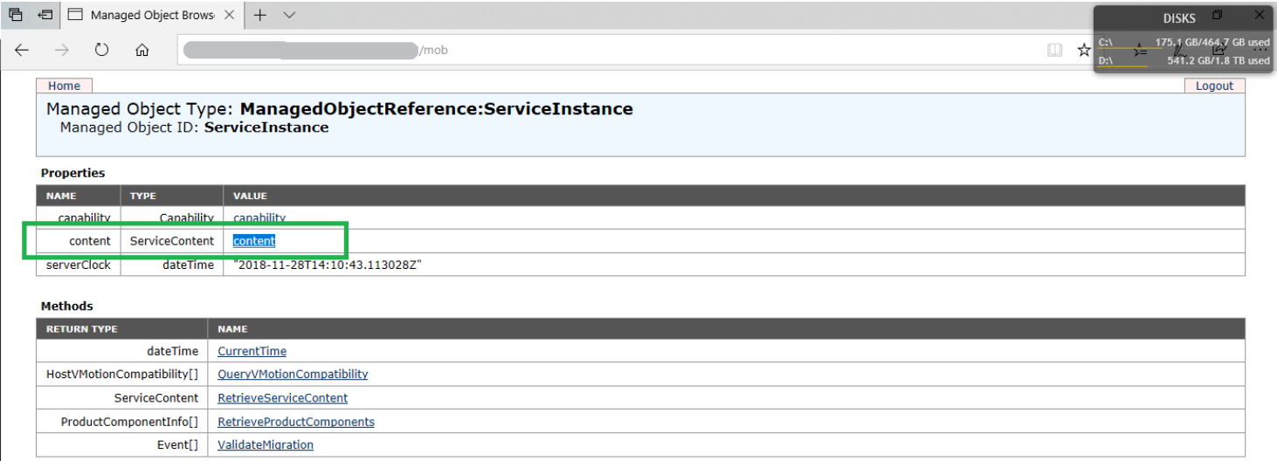
Task: Open the QueryVMotionCompatibility method
Action: [293, 374]
